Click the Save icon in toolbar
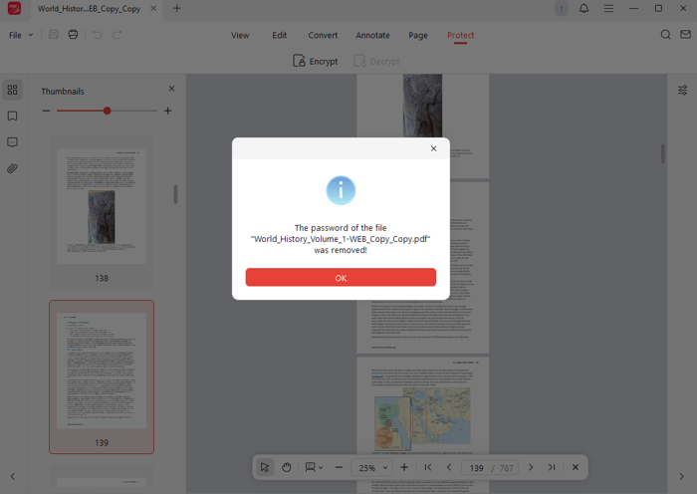 54,35
